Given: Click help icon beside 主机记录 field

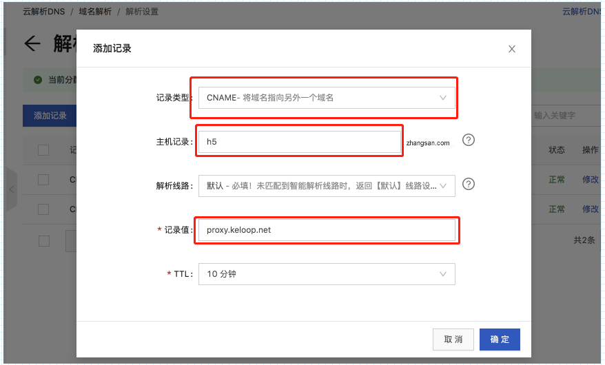Looking at the screenshot, I should pyautogui.click(x=469, y=140).
